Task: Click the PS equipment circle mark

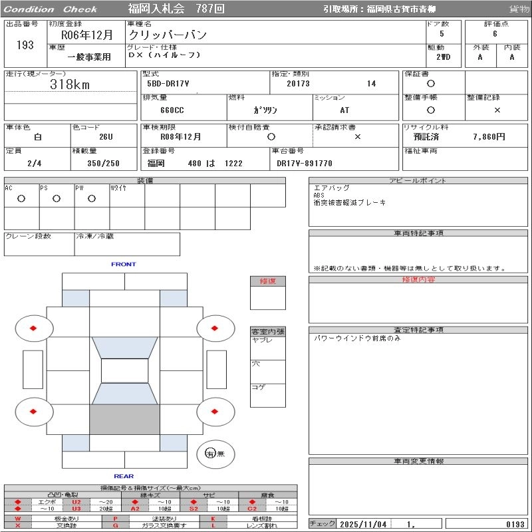Action: (x=57, y=198)
